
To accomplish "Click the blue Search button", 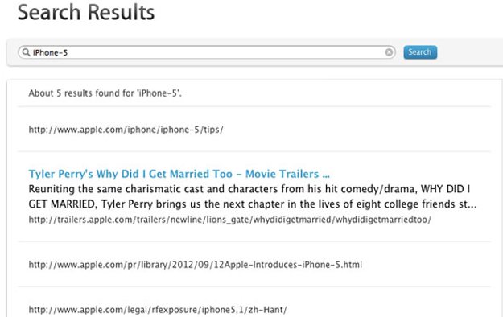I will [420, 52].
